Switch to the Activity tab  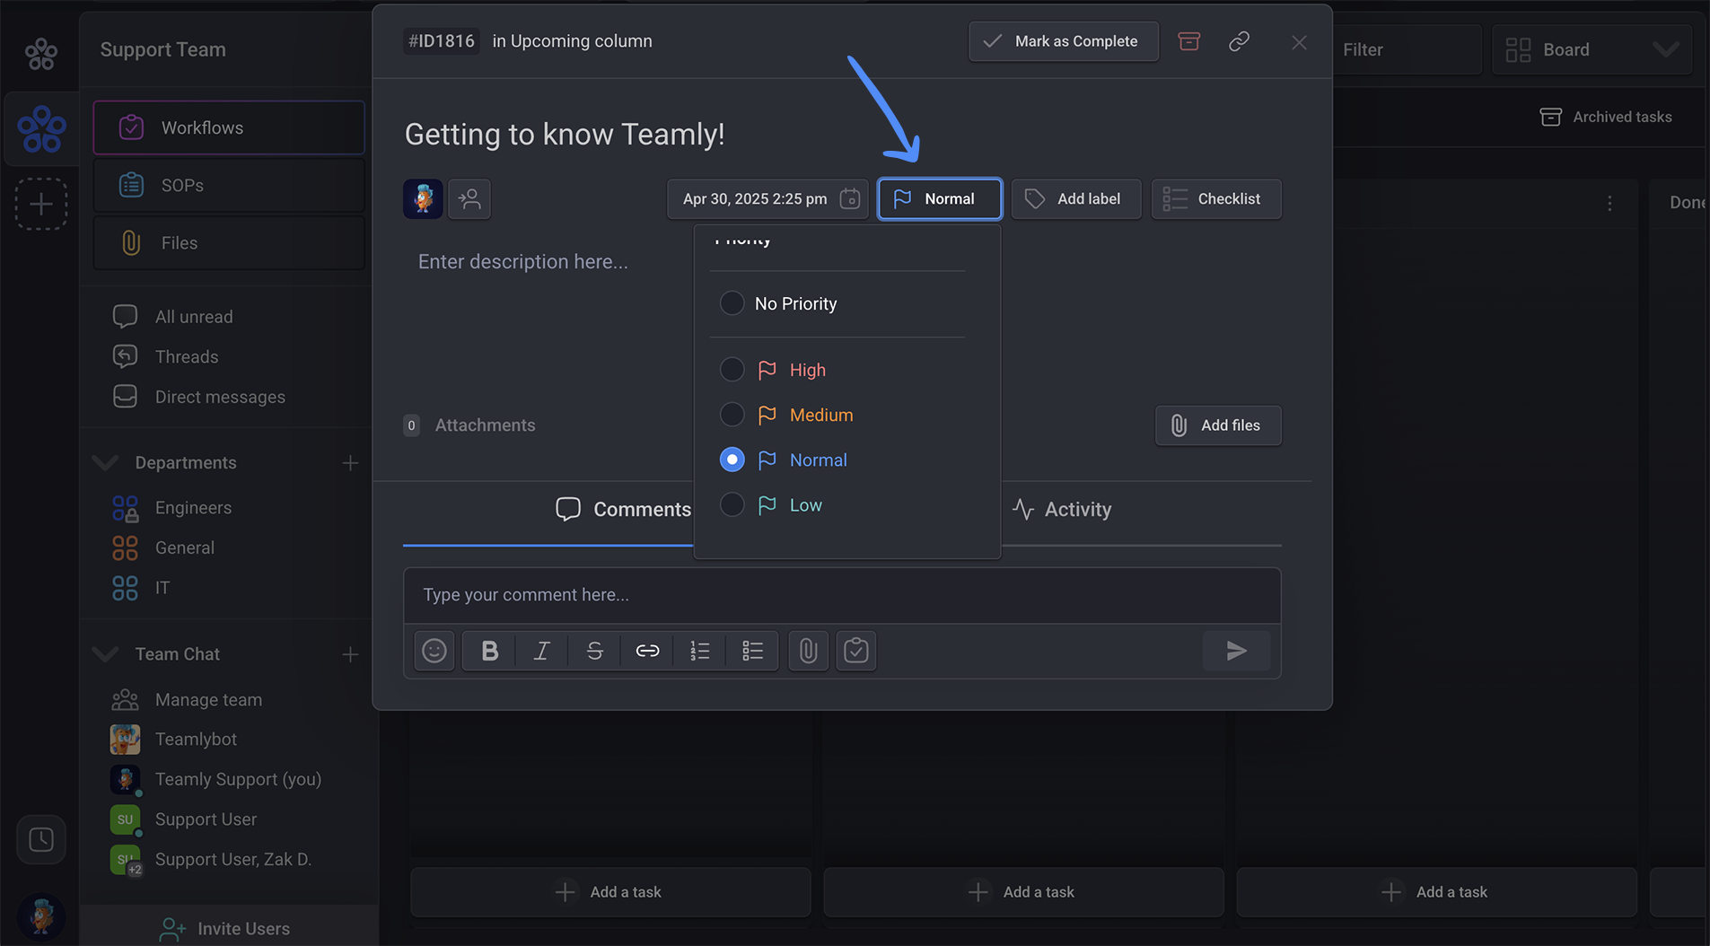pos(1062,509)
